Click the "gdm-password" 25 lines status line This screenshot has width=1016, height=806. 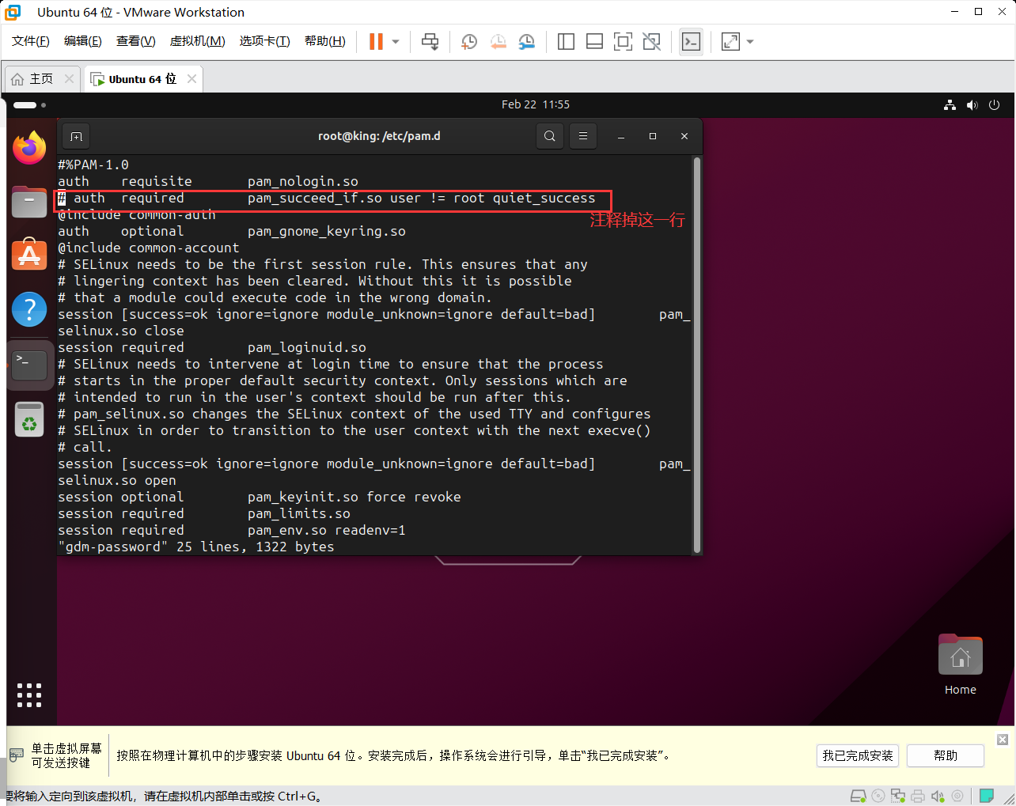pyautogui.click(x=196, y=547)
